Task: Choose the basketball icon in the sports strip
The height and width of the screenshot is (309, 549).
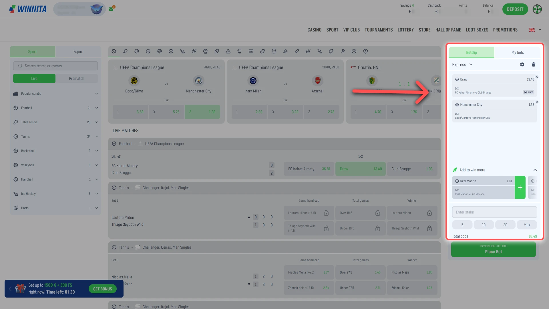Action: coord(148,51)
